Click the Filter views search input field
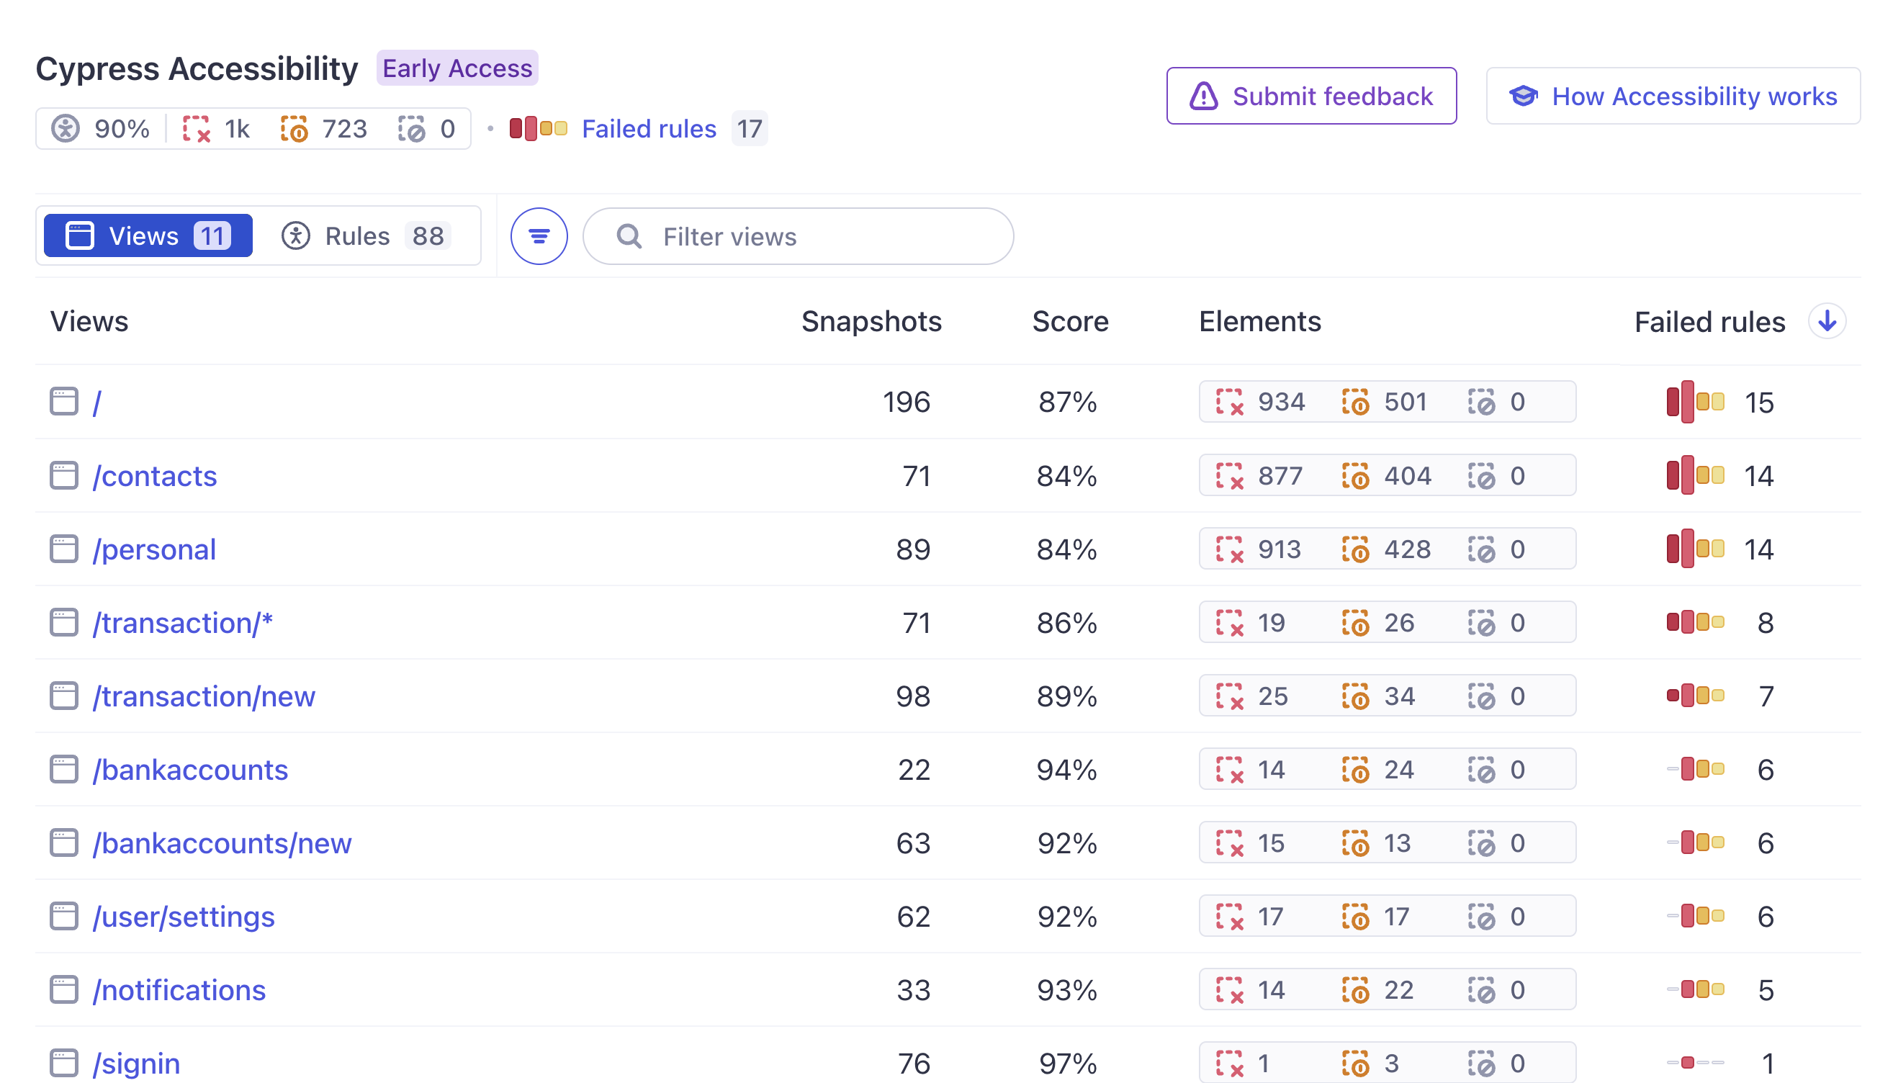Image resolution: width=1893 pixels, height=1083 pixels. pyautogui.click(x=799, y=237)
